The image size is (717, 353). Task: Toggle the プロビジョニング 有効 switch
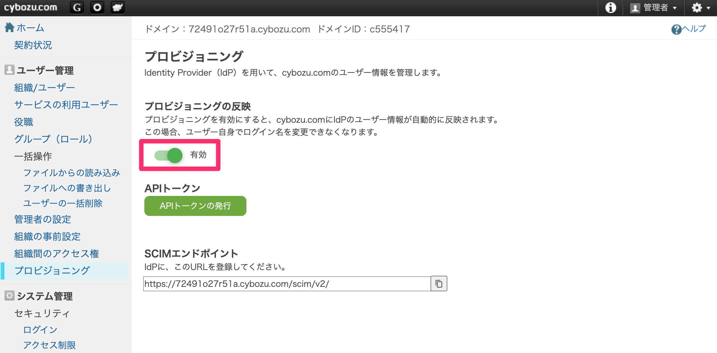[169, 155]
